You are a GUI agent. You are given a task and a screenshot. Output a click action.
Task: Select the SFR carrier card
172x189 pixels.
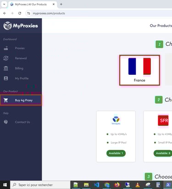158,136
